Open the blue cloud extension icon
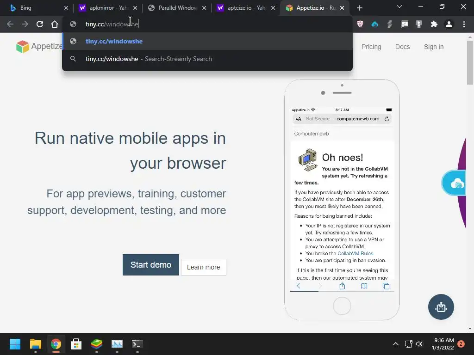Screen dimensions: 474x355 (x=374, y=24)
